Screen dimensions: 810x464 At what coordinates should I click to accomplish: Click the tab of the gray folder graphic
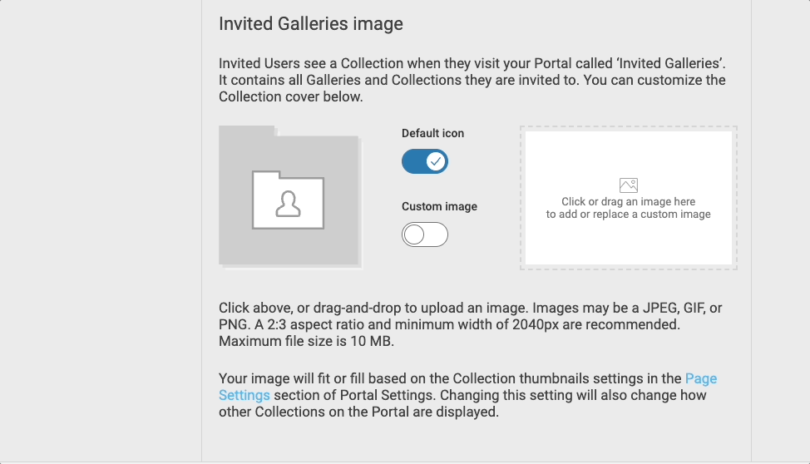[x=247, y=131]
